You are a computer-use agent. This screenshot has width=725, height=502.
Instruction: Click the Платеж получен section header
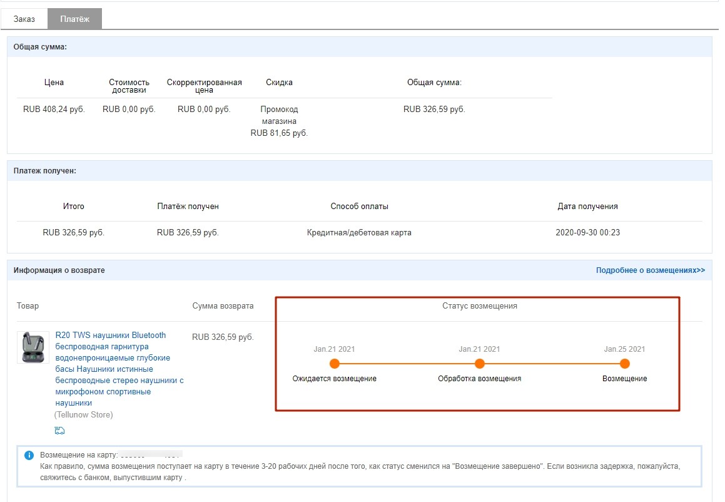tap(44, 171)
